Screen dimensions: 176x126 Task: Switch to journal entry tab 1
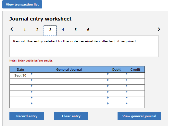[x=25, y=30]
